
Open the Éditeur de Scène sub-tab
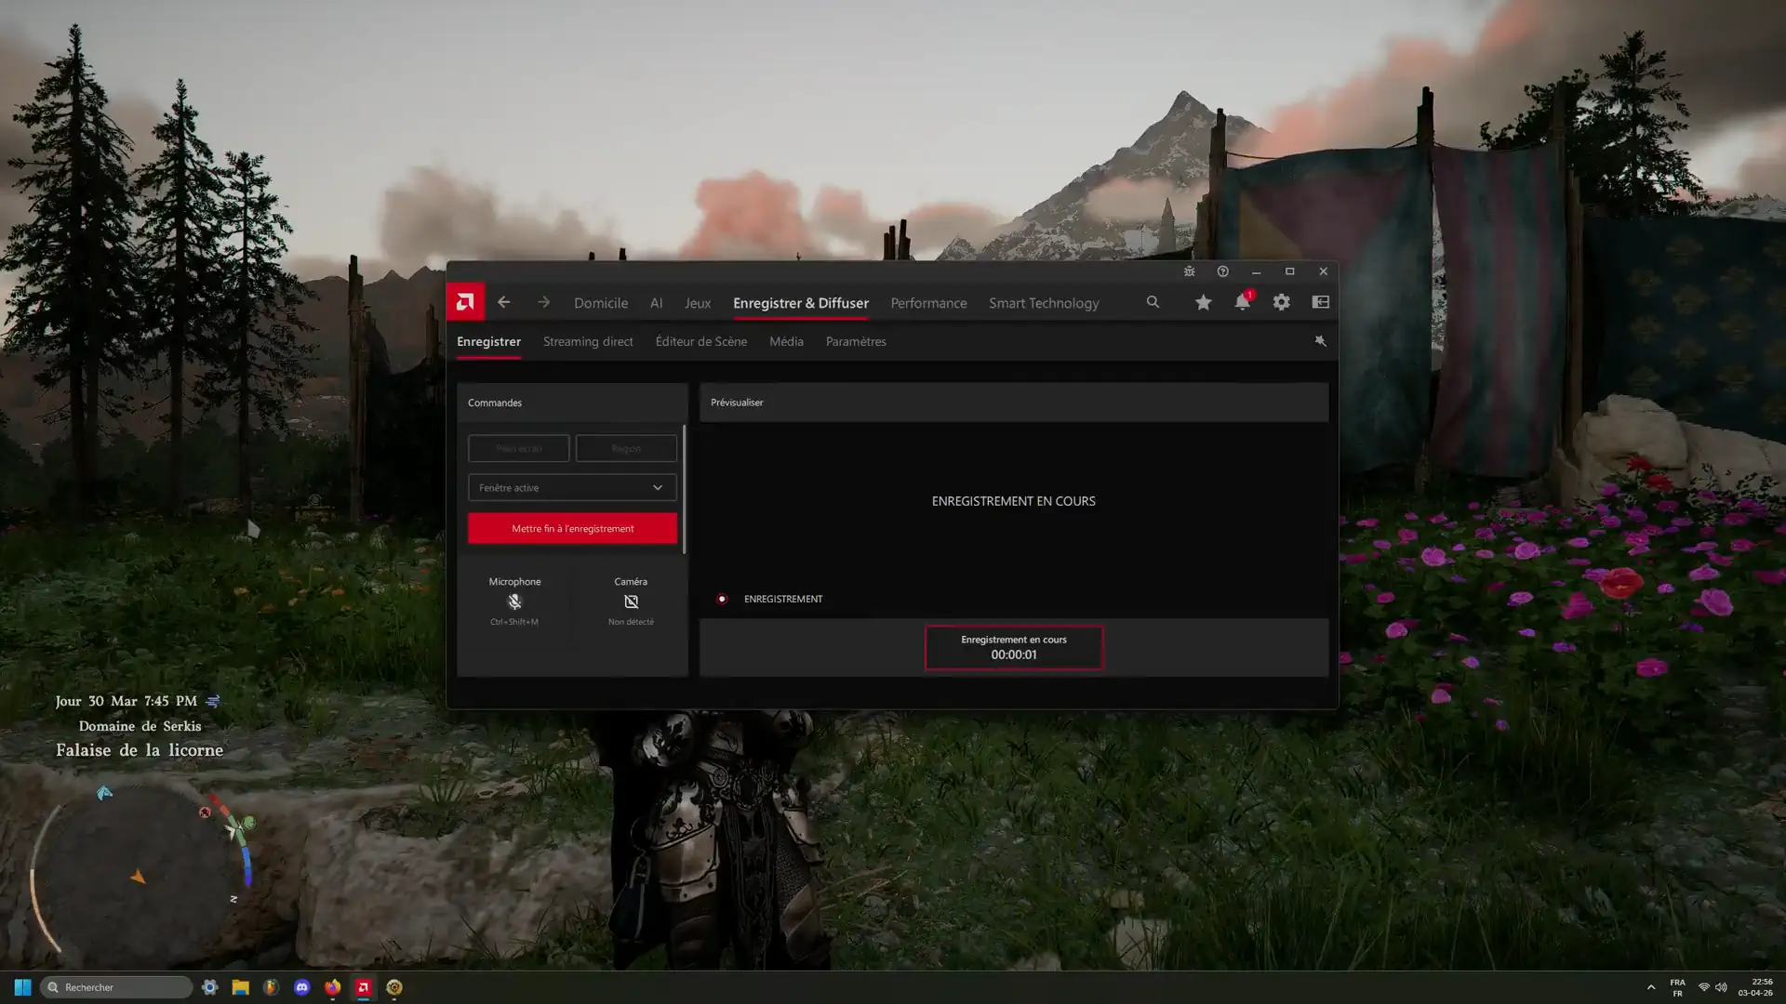(701, 341)
